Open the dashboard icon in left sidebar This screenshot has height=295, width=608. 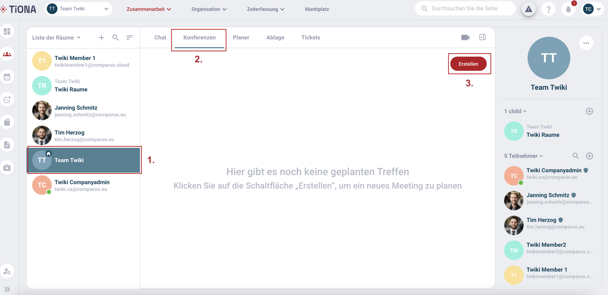[x=7, y=31]
